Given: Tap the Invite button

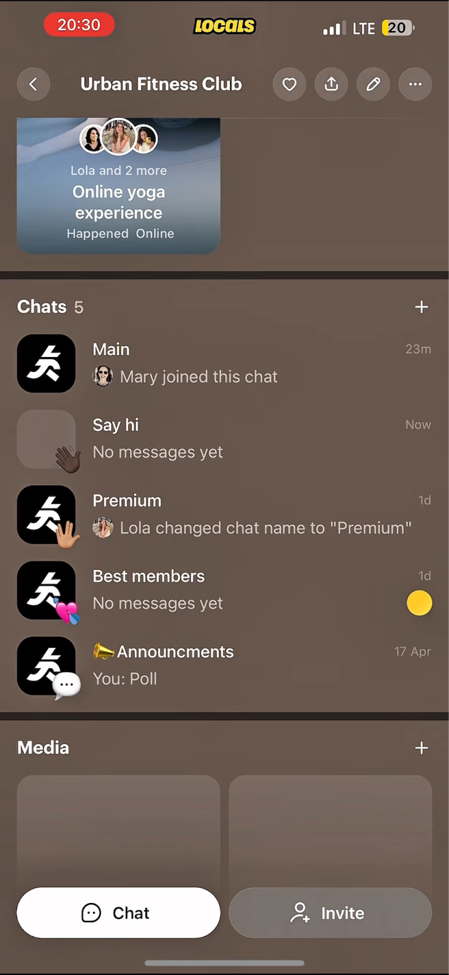Looking at the screenshot, I should coord(330,913).
